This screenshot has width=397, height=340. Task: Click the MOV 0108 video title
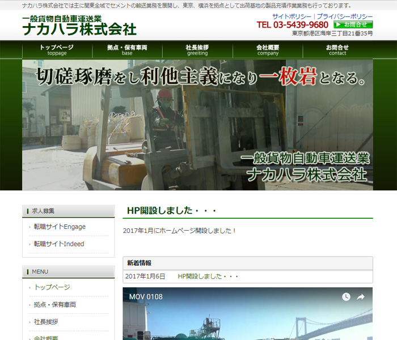(x=146, y=297)
